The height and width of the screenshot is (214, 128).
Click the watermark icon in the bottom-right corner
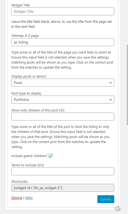pos(117,208)
